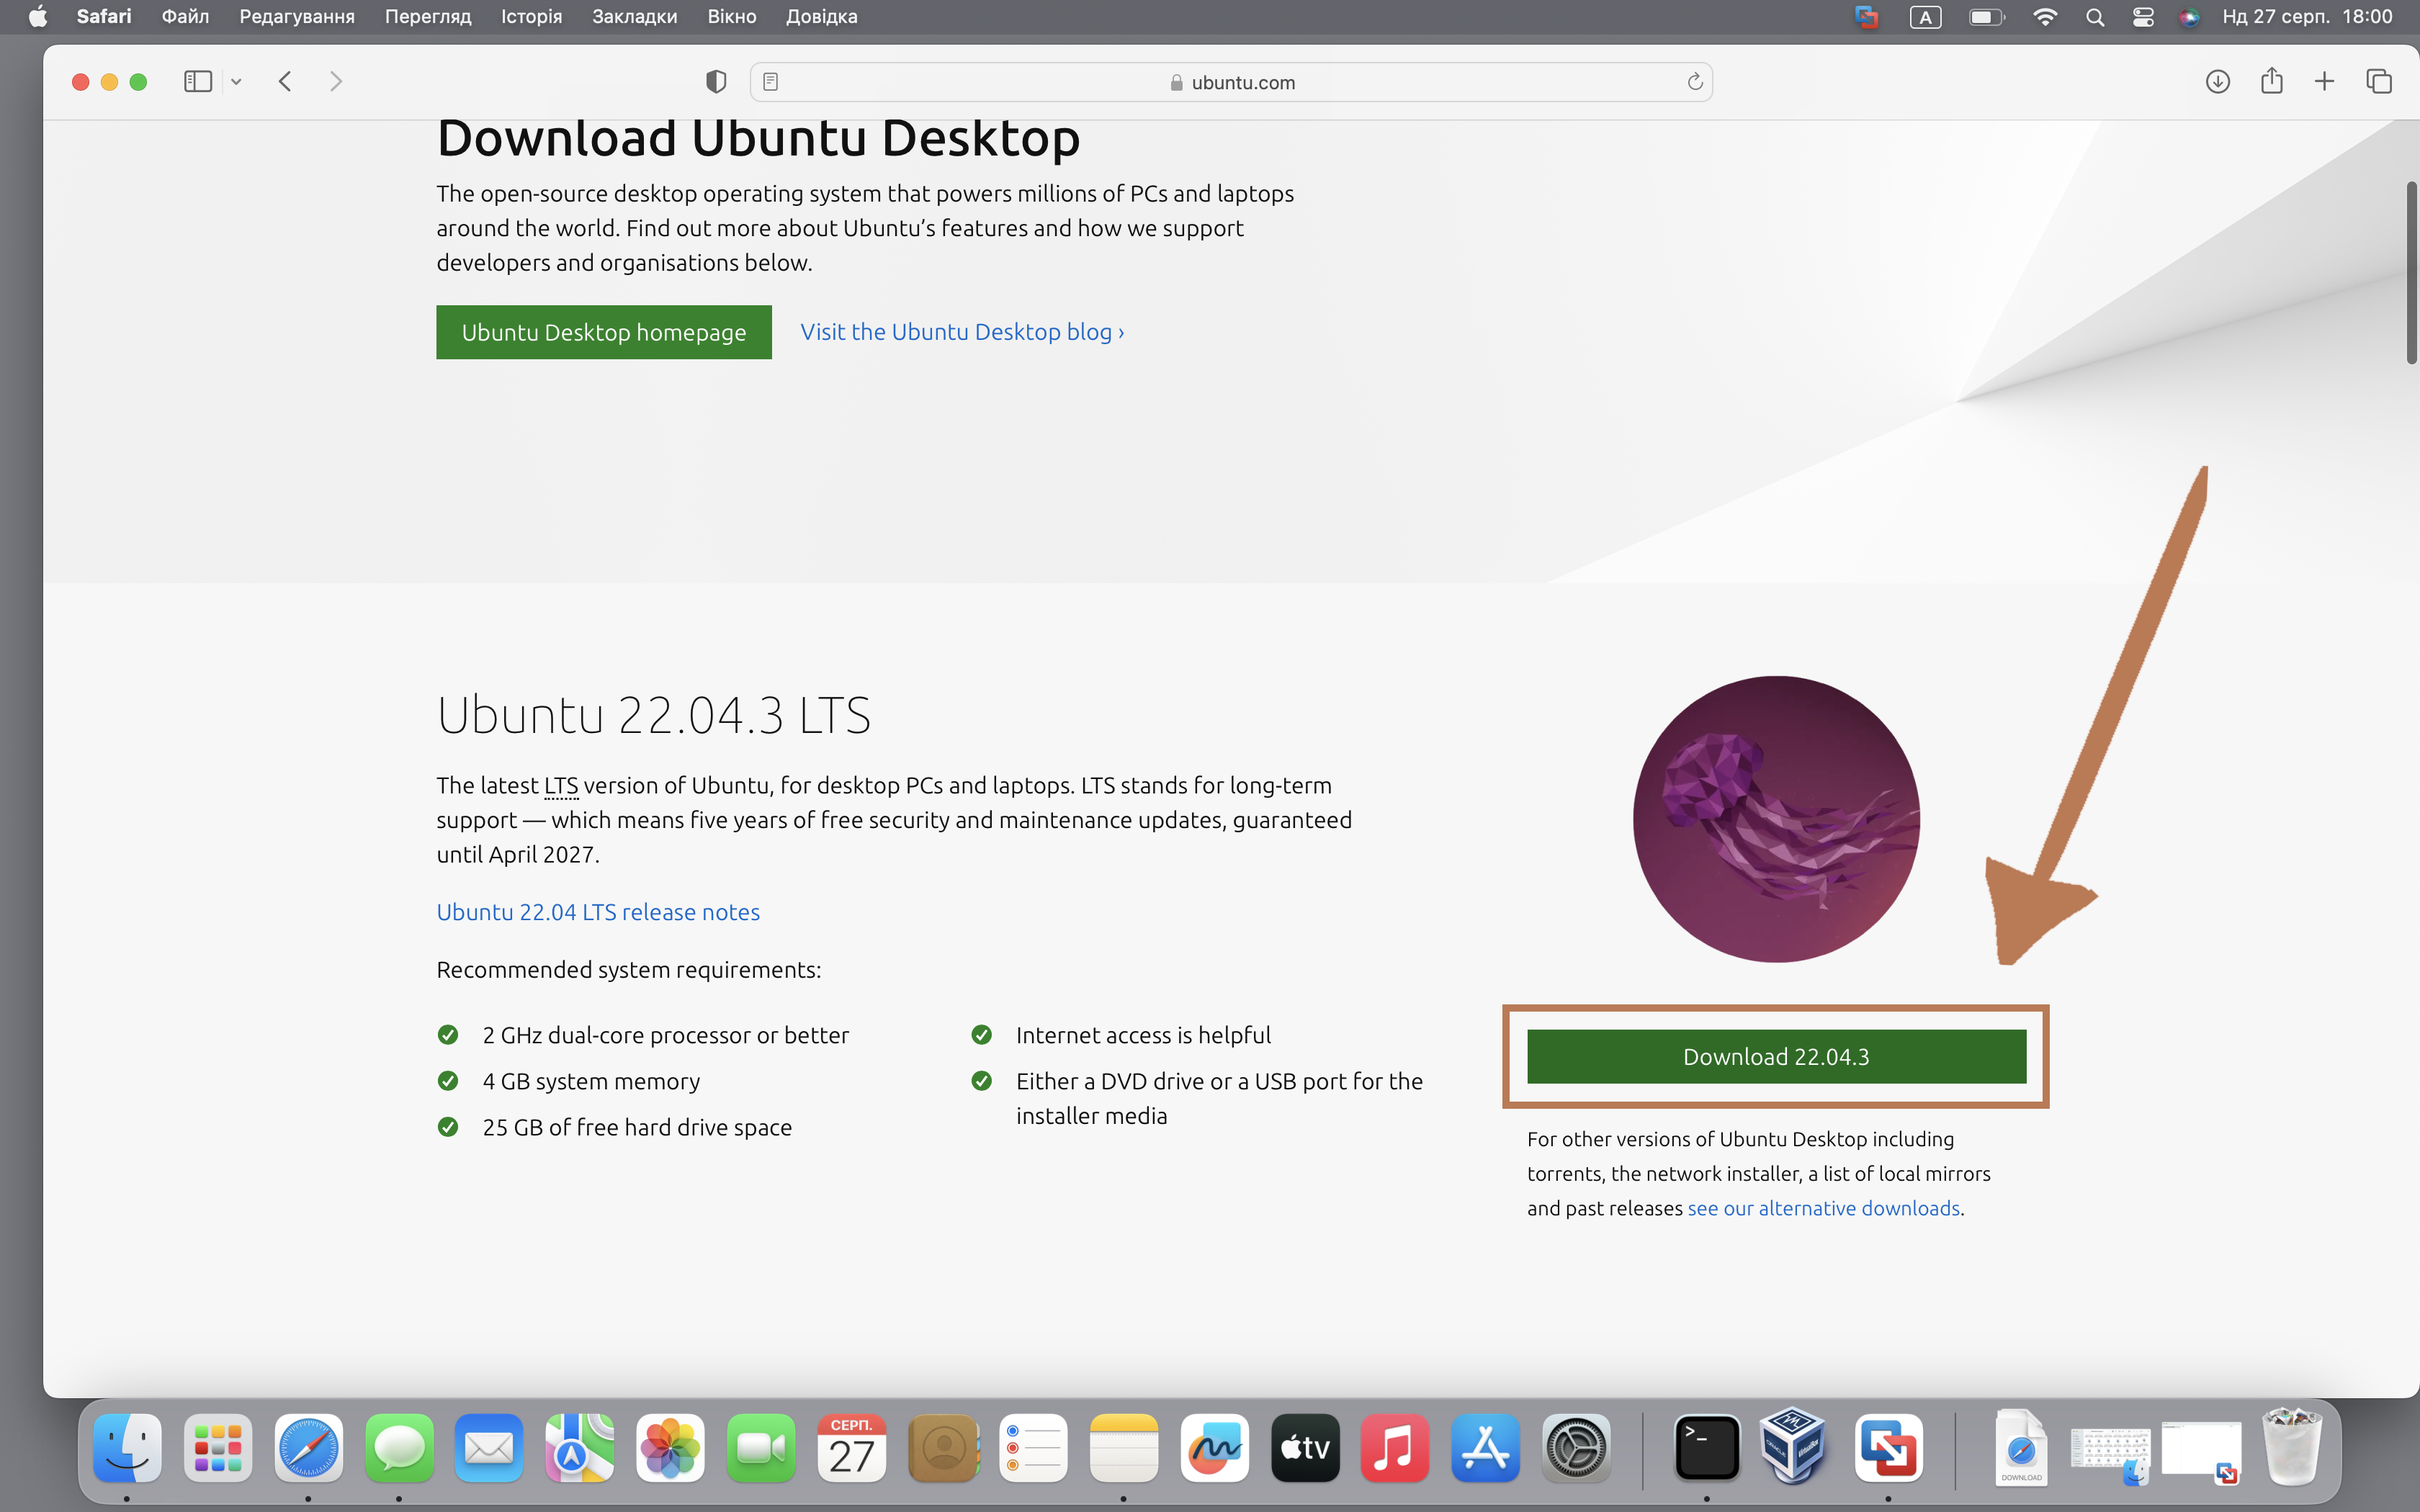The height and width of the screenshot is (1512, 2420).
Task: Open Terminal from the Dock
Action: pyautogui.click(x=1707, y=1447)
